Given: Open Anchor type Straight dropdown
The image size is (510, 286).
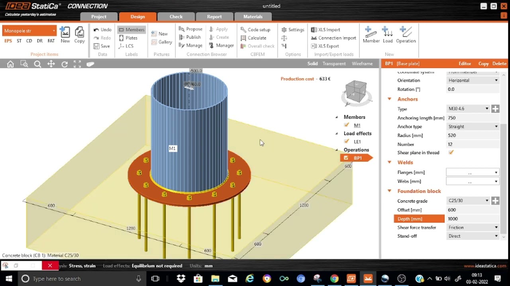Looking at the screenshot, I should (473, 127).
